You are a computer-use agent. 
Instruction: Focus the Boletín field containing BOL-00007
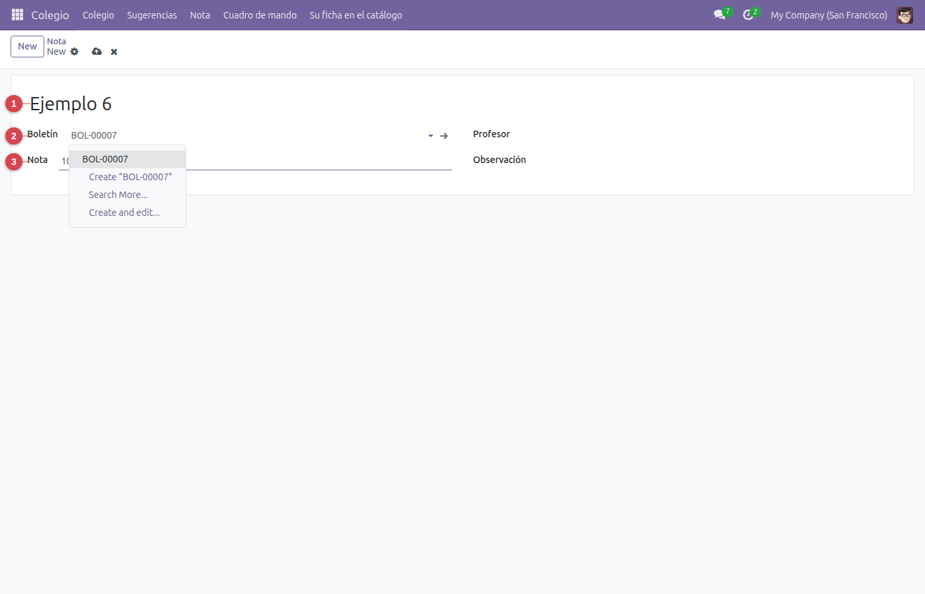tap(246, 135)
